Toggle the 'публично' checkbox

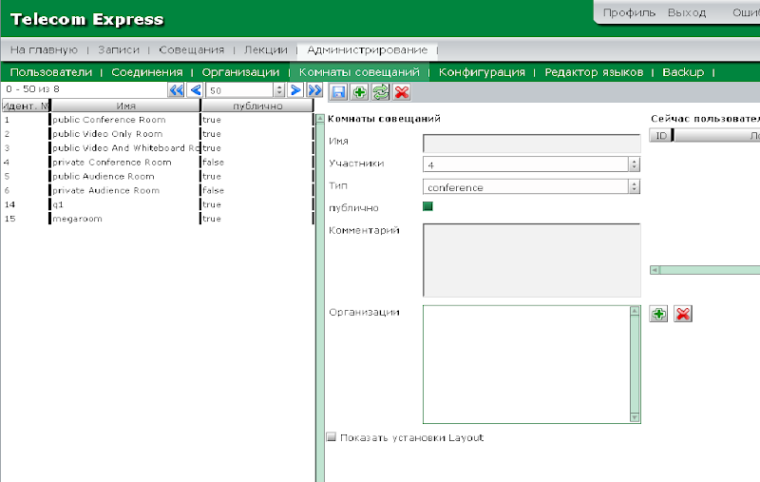tap(427, 206)
